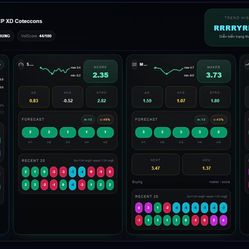Click the m:12 chip in the Maker forecast
The width and height of the screenshot is (249, 249).
[x=201, y=120]
